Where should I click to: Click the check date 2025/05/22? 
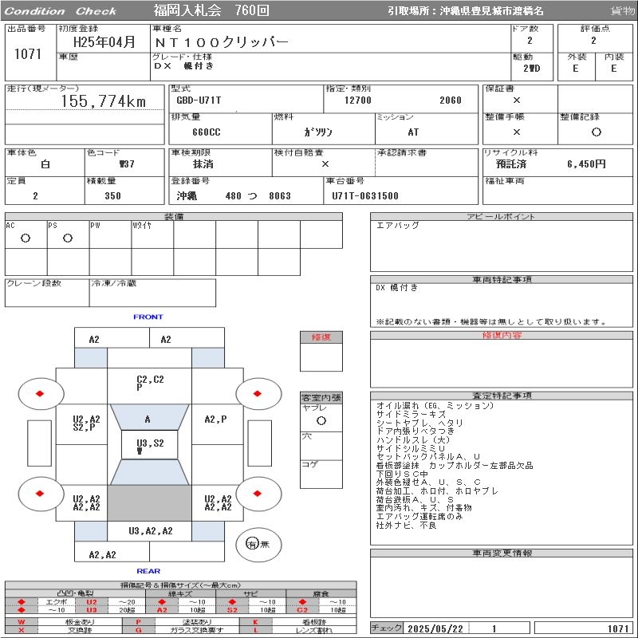tap(435, 628)
